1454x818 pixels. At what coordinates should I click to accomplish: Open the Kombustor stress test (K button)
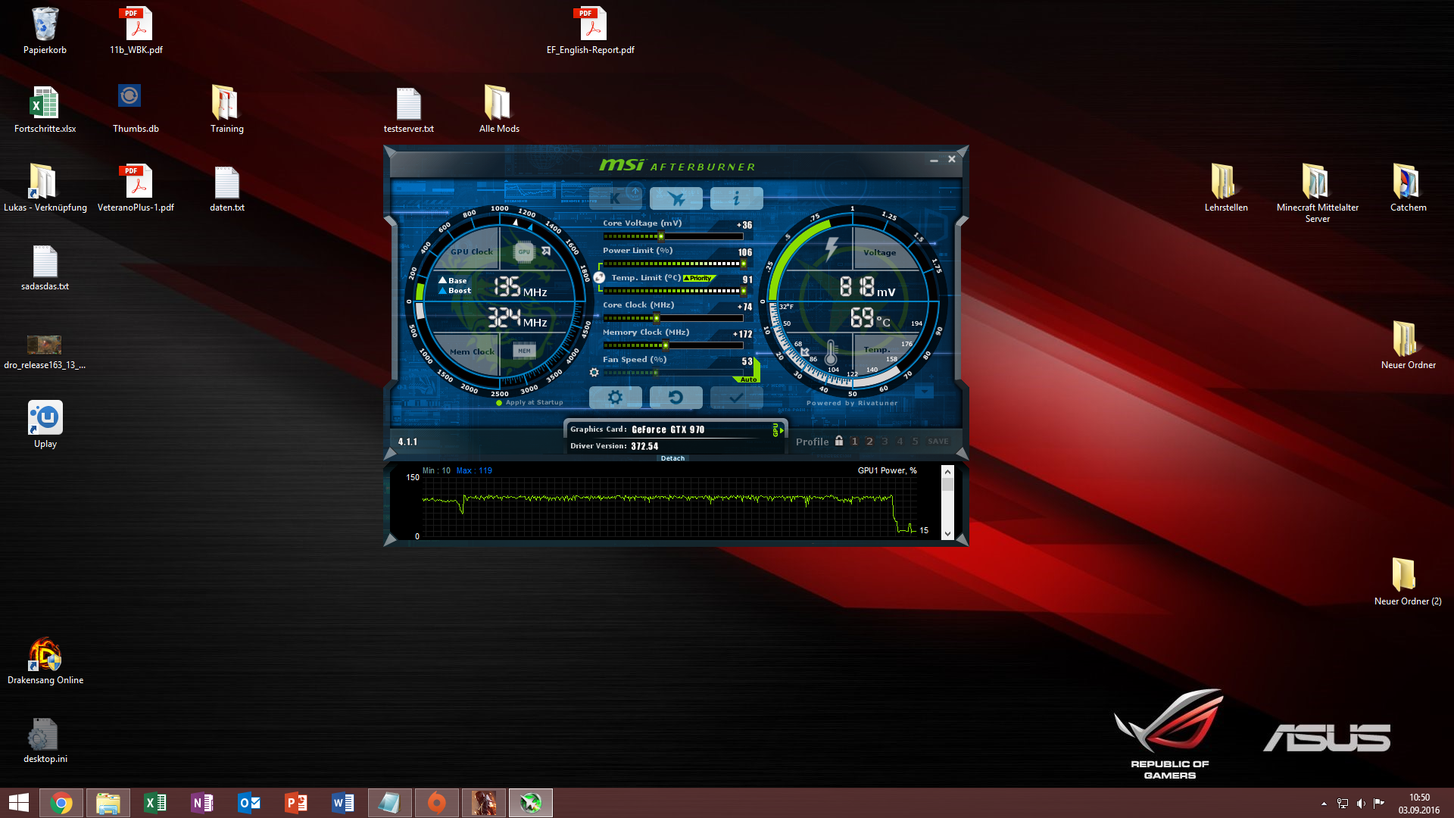615,198
